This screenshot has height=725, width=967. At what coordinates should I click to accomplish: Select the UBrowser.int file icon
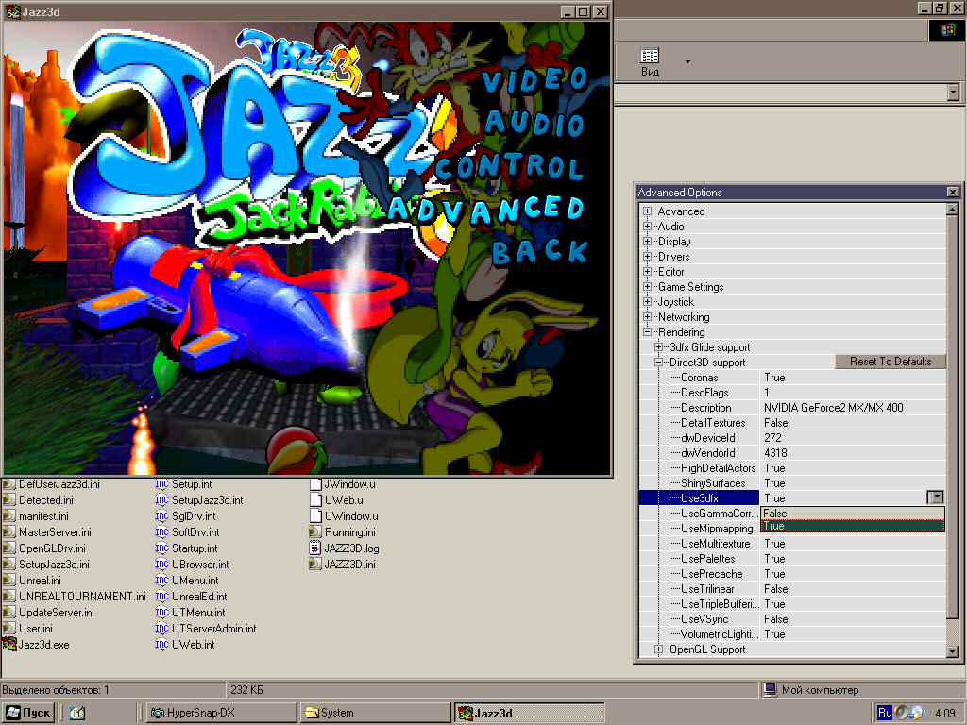point(161,565)
